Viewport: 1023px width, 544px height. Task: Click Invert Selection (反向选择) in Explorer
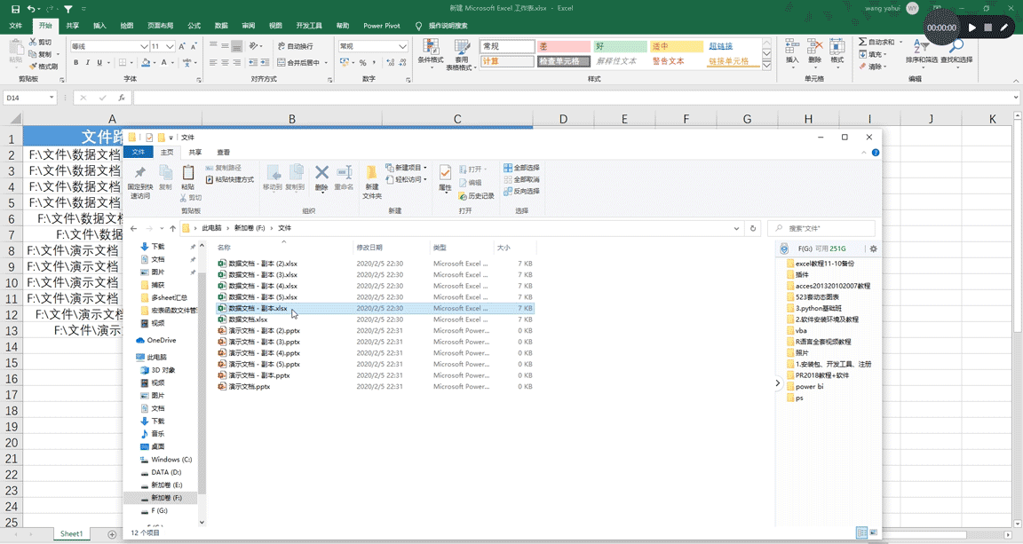point(521,191)
